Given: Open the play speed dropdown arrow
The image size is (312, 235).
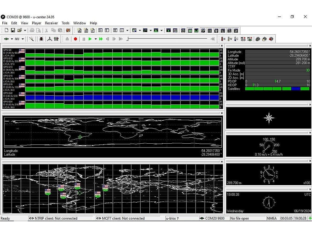Looking at the screenshot, I should [96, 39].
